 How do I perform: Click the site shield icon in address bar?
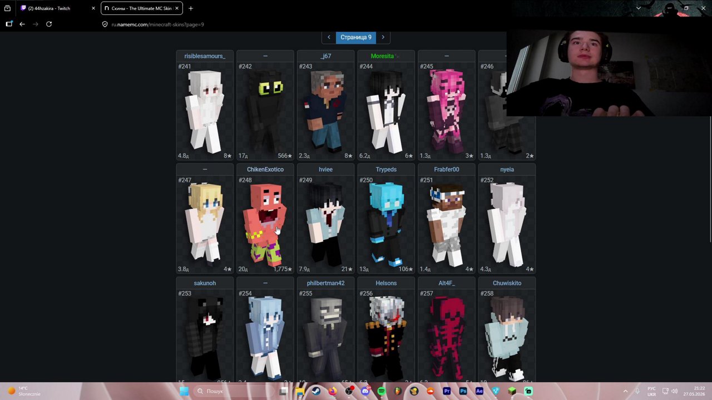(x=105, y=24)
